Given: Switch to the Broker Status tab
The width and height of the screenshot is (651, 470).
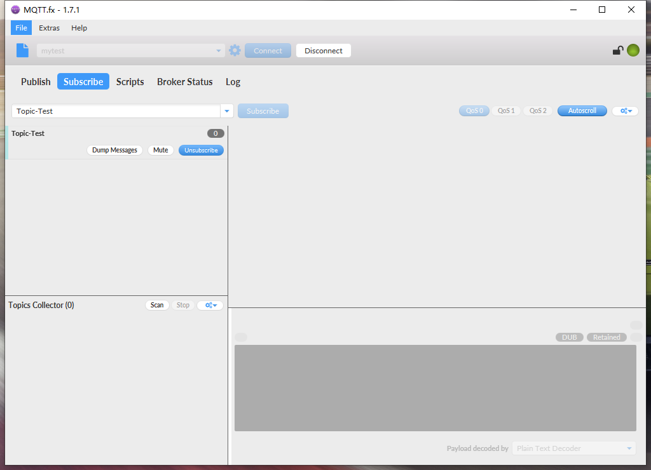Looking at the screenshot, I should [x=185, y=82].
